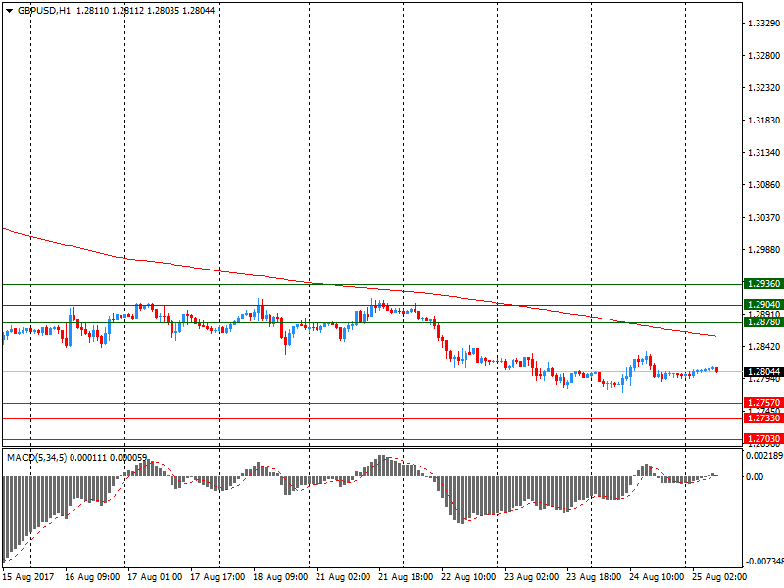
Task: Select the MACD(5,34,5) indicator label
Action: (36, 458)
